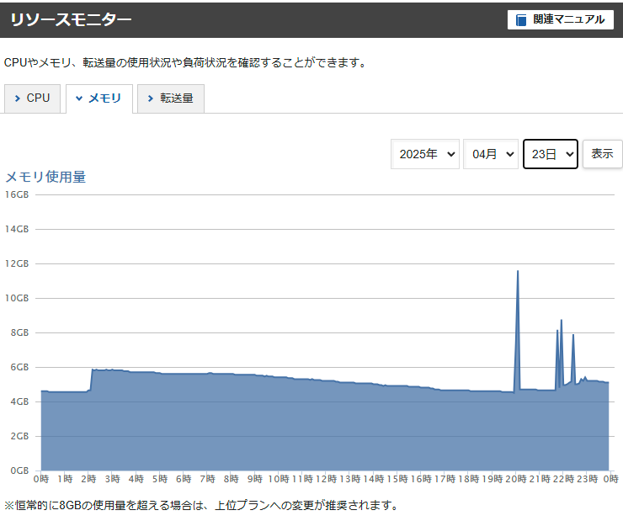Click the 表示 button

(x=602, y=154)
